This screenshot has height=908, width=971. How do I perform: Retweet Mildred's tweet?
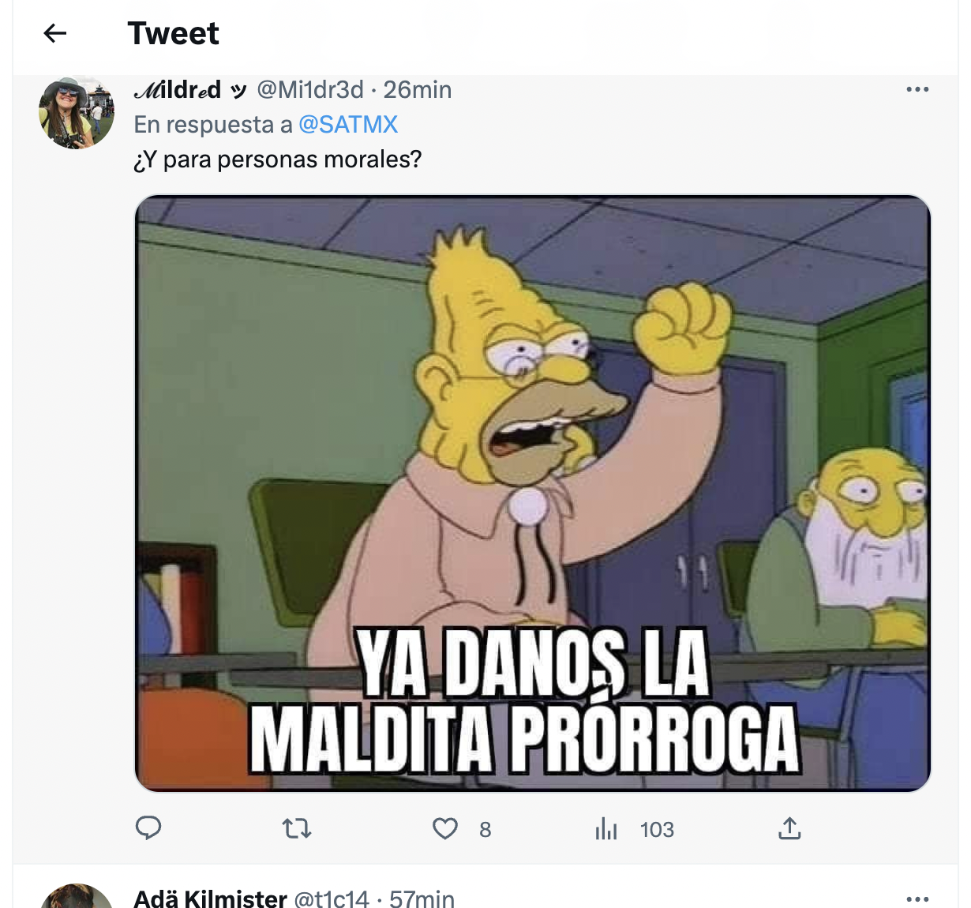click(x=297, y=828)
